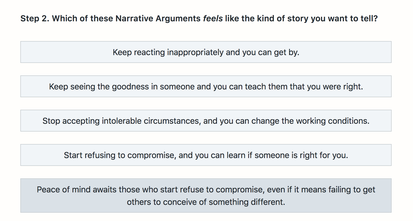
Task: Select option about teaching them you were right
Action: click(206, 86)
